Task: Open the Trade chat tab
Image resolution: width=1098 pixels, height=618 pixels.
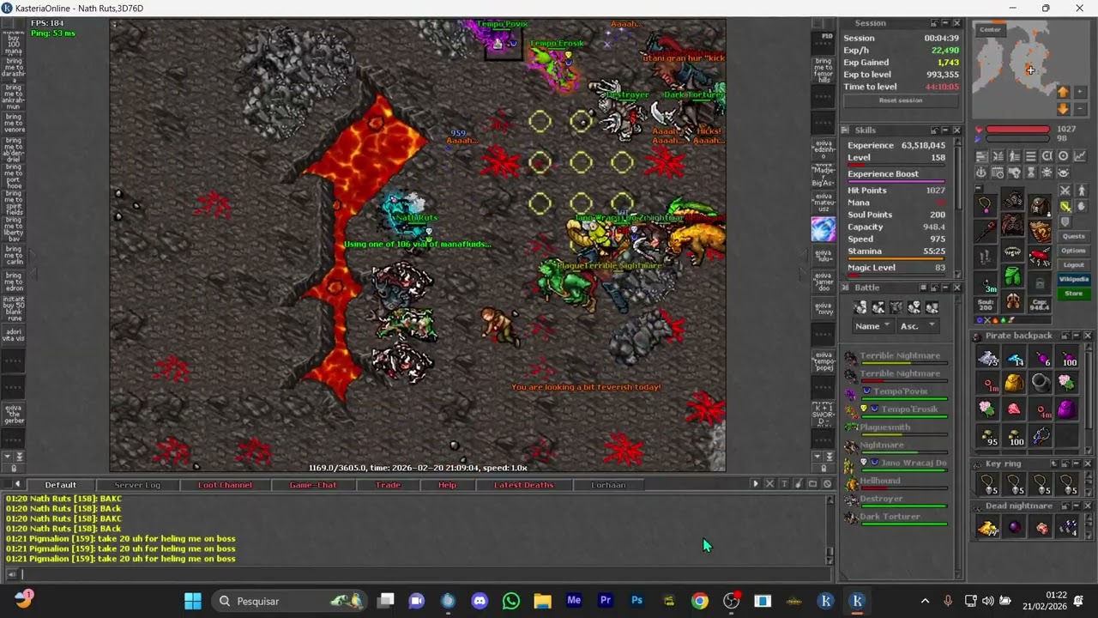Action: click(x=388, y=485)
